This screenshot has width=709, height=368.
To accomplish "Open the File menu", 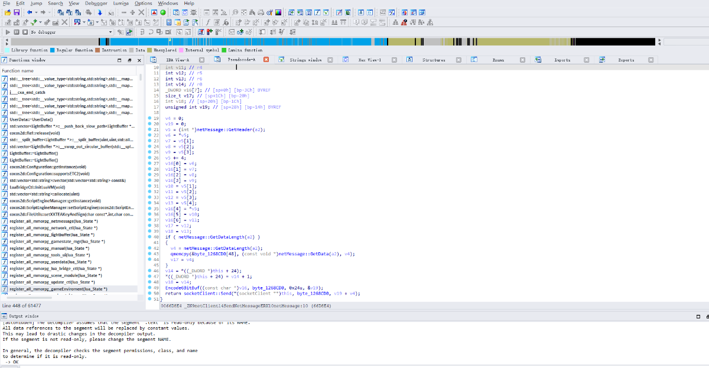I will (x=6, y=3).
